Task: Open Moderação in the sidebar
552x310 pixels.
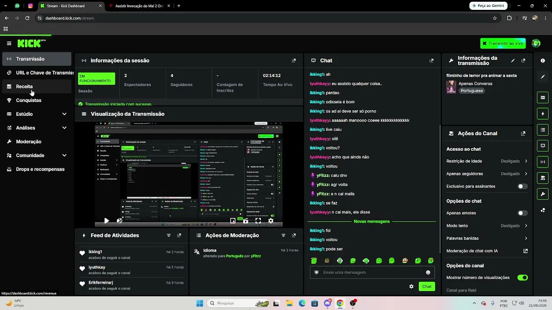Action: [x=37, y=142]
